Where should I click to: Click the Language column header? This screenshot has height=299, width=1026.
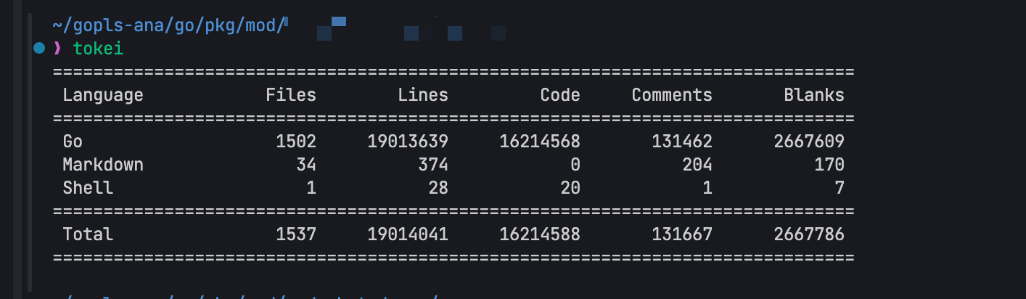[103, 95]
